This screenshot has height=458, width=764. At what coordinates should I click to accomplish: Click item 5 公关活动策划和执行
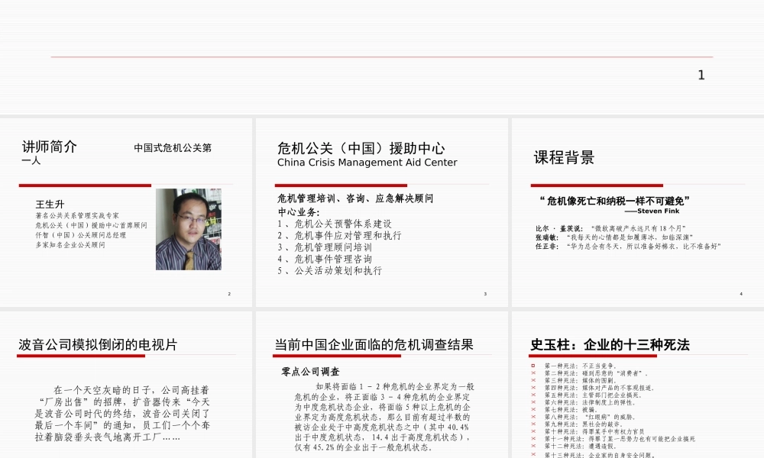(x=329, y=271)
